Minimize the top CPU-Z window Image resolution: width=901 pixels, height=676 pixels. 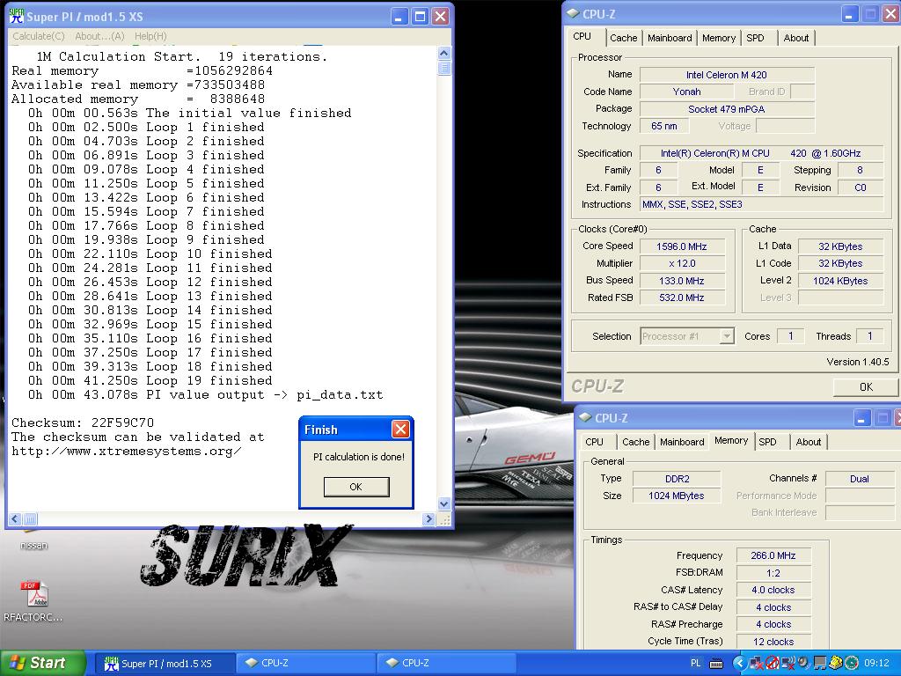(x=850, y=14)
